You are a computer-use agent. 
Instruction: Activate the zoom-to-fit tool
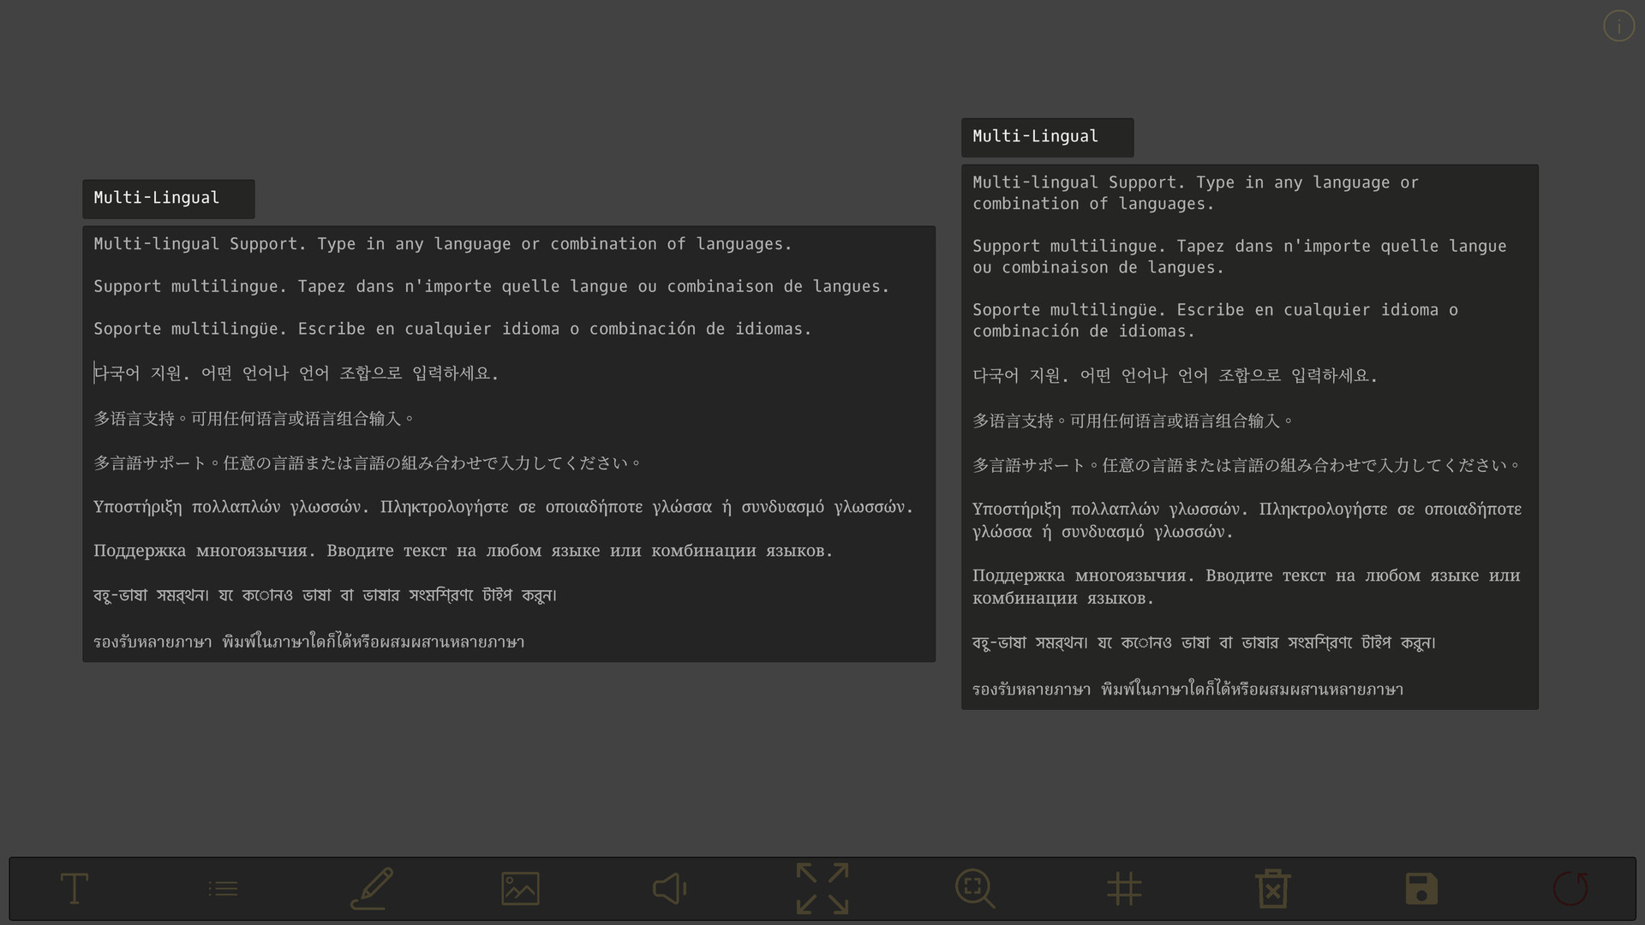(x=975, y=888)
